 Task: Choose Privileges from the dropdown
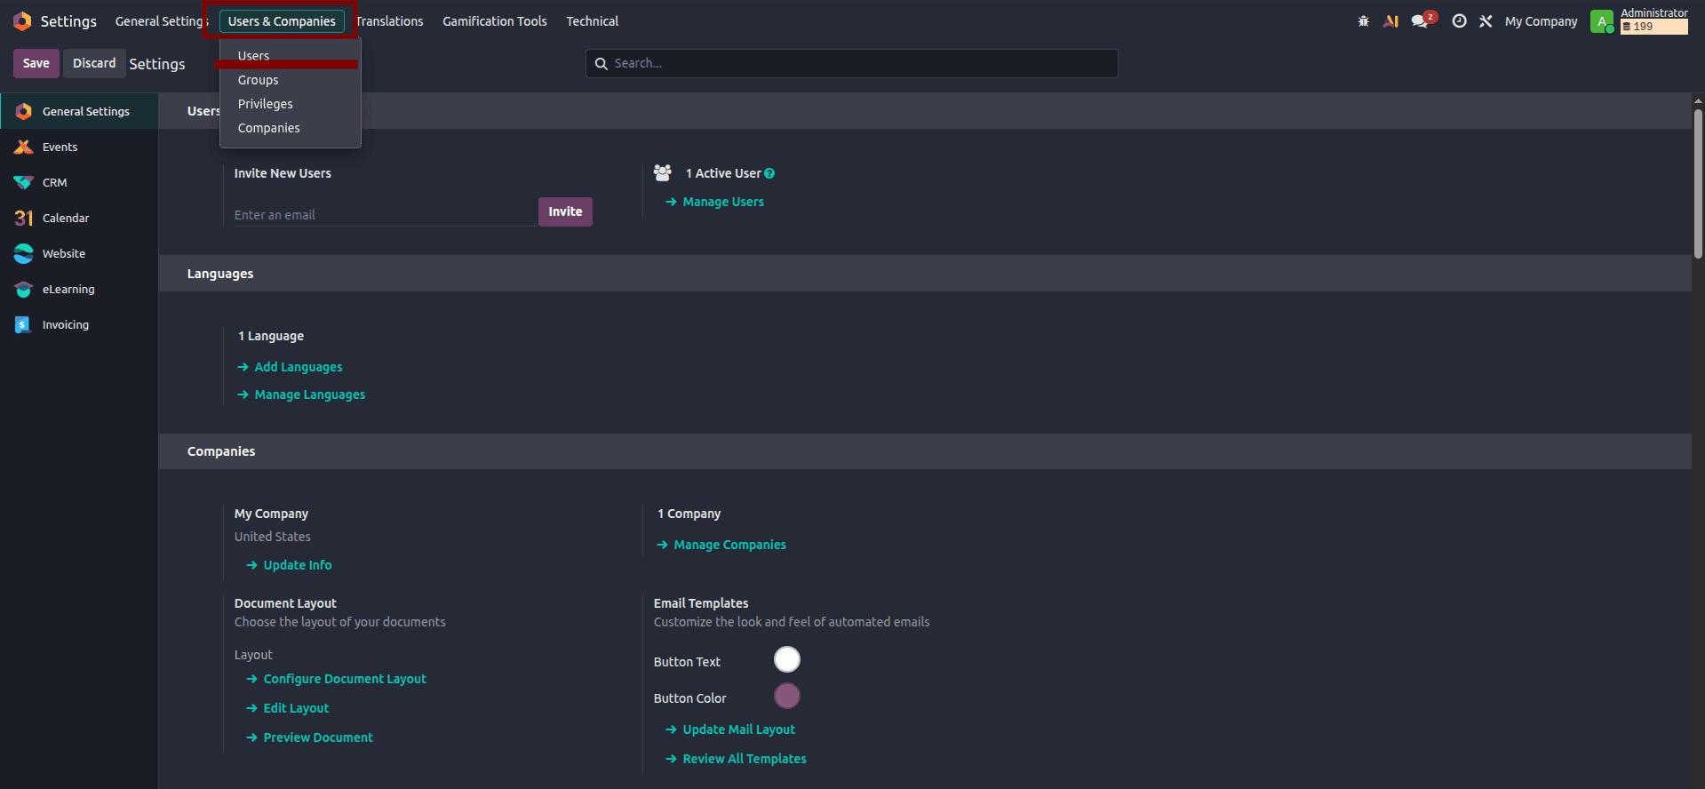coord(291,104)
